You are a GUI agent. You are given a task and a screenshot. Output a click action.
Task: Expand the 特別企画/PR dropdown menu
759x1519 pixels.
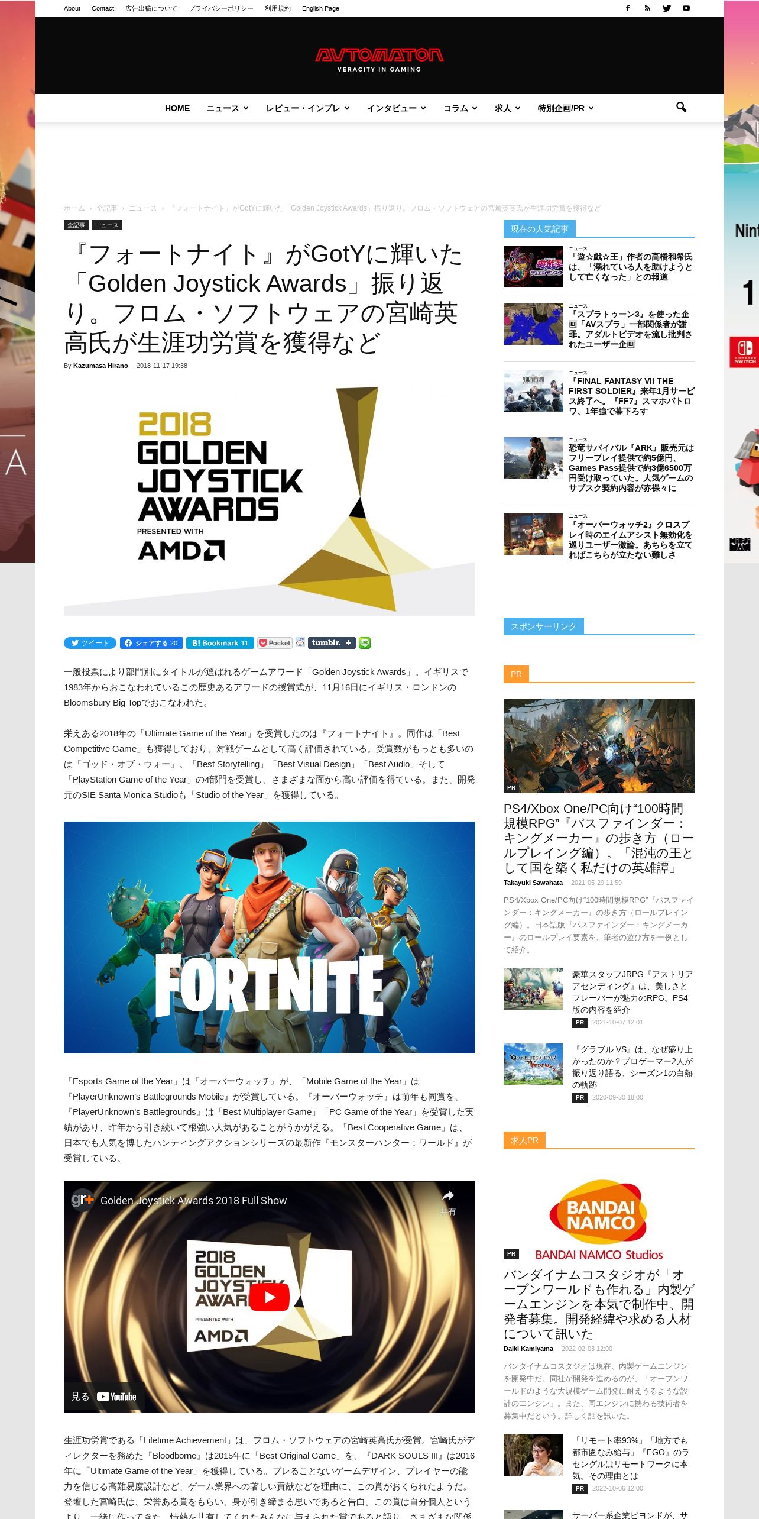(566, 108)
